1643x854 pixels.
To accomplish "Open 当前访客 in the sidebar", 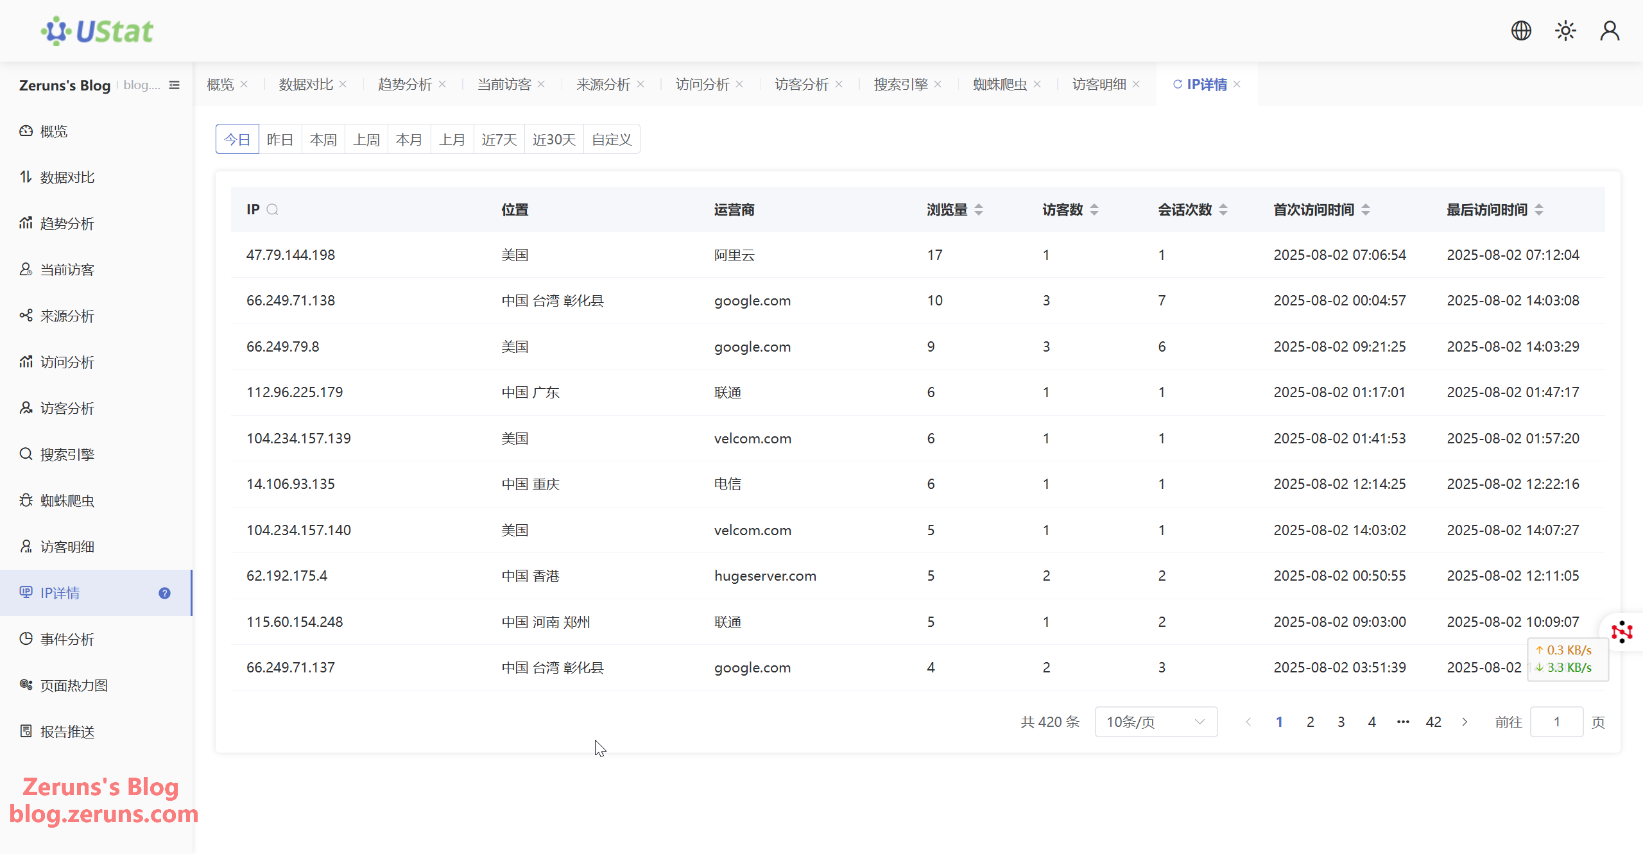I will tap(96, 270).
